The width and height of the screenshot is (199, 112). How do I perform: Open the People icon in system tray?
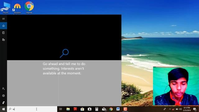(x=165, y=109)
